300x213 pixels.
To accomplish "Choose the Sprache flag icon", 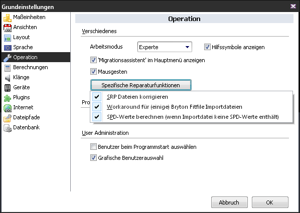I will [8, 48].
